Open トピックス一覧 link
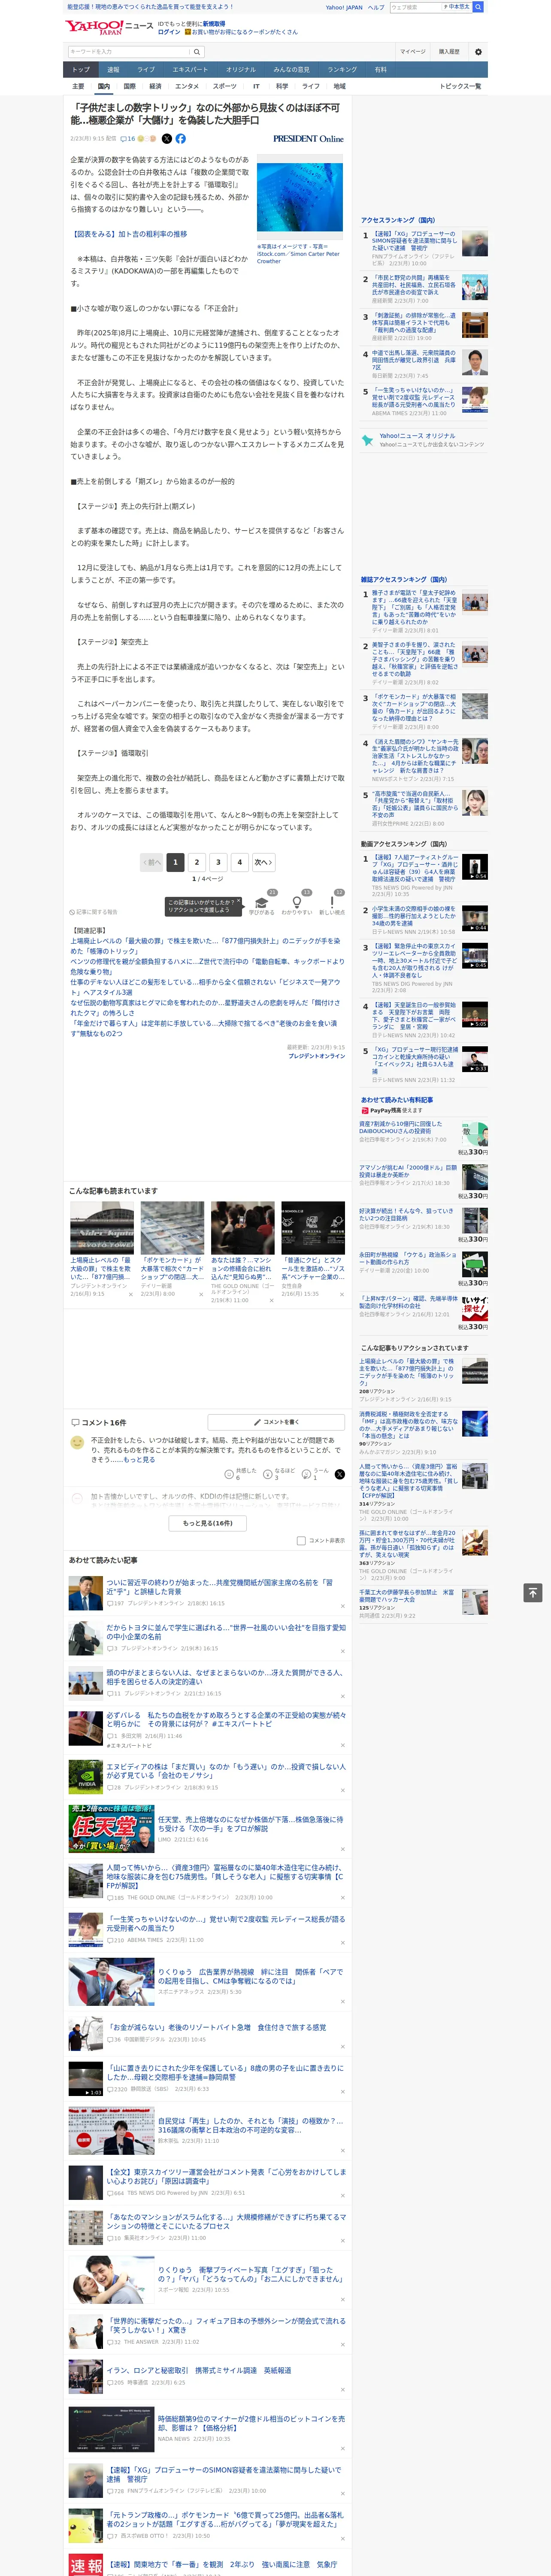The image size is (551, 2576). tap(460, 86)
